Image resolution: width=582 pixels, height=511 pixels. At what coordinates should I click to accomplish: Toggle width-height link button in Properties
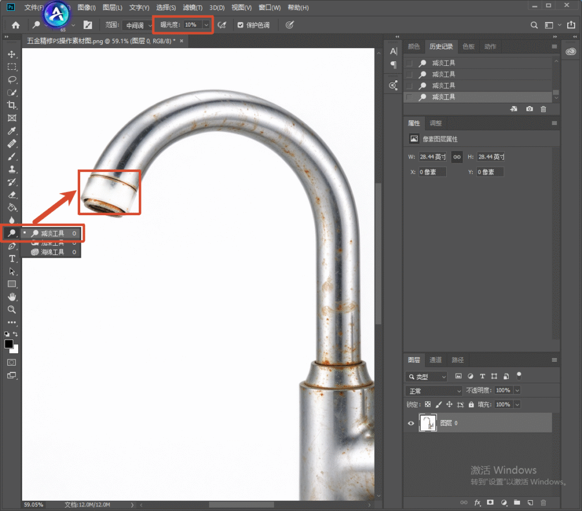(x=457, y=157)
